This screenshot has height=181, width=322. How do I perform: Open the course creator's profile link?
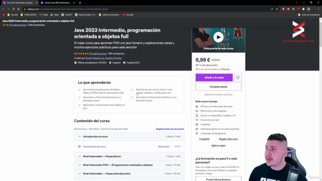[x=104, y=58]
